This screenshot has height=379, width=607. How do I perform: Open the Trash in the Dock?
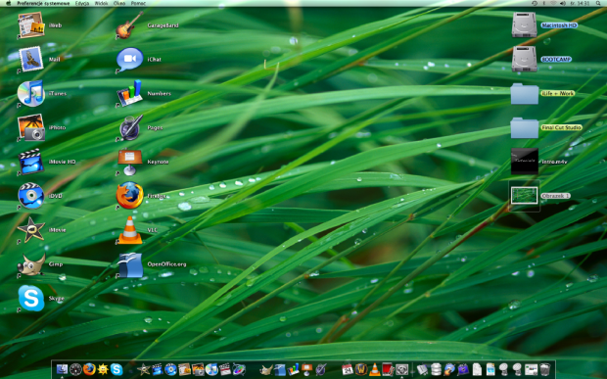tap(544, 369)
